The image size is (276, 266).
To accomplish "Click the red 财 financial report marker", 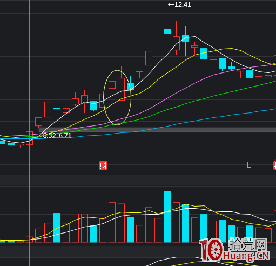I will click(103, 165).
